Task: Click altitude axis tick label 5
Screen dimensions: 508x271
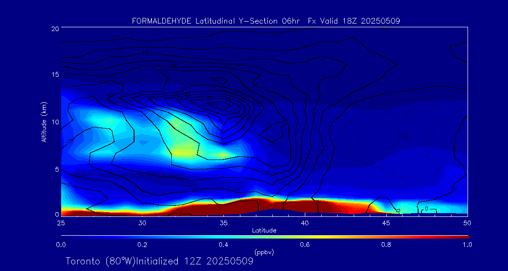Action: [x=57, y=169]
